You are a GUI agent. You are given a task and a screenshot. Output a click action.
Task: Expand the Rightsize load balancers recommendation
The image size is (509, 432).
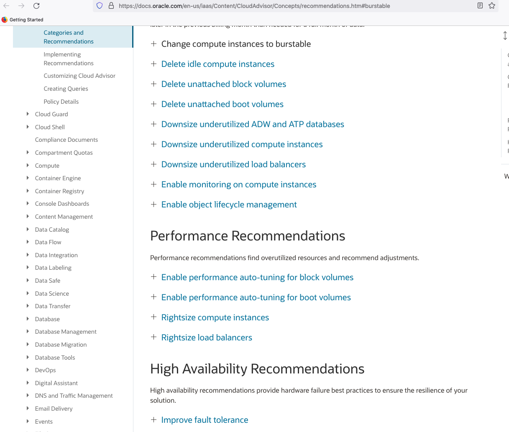153,337
